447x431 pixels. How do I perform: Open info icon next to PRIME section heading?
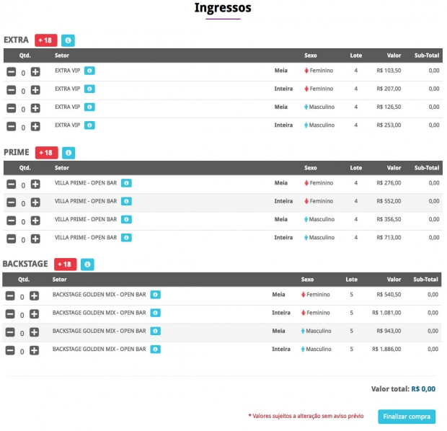point(68,153)
